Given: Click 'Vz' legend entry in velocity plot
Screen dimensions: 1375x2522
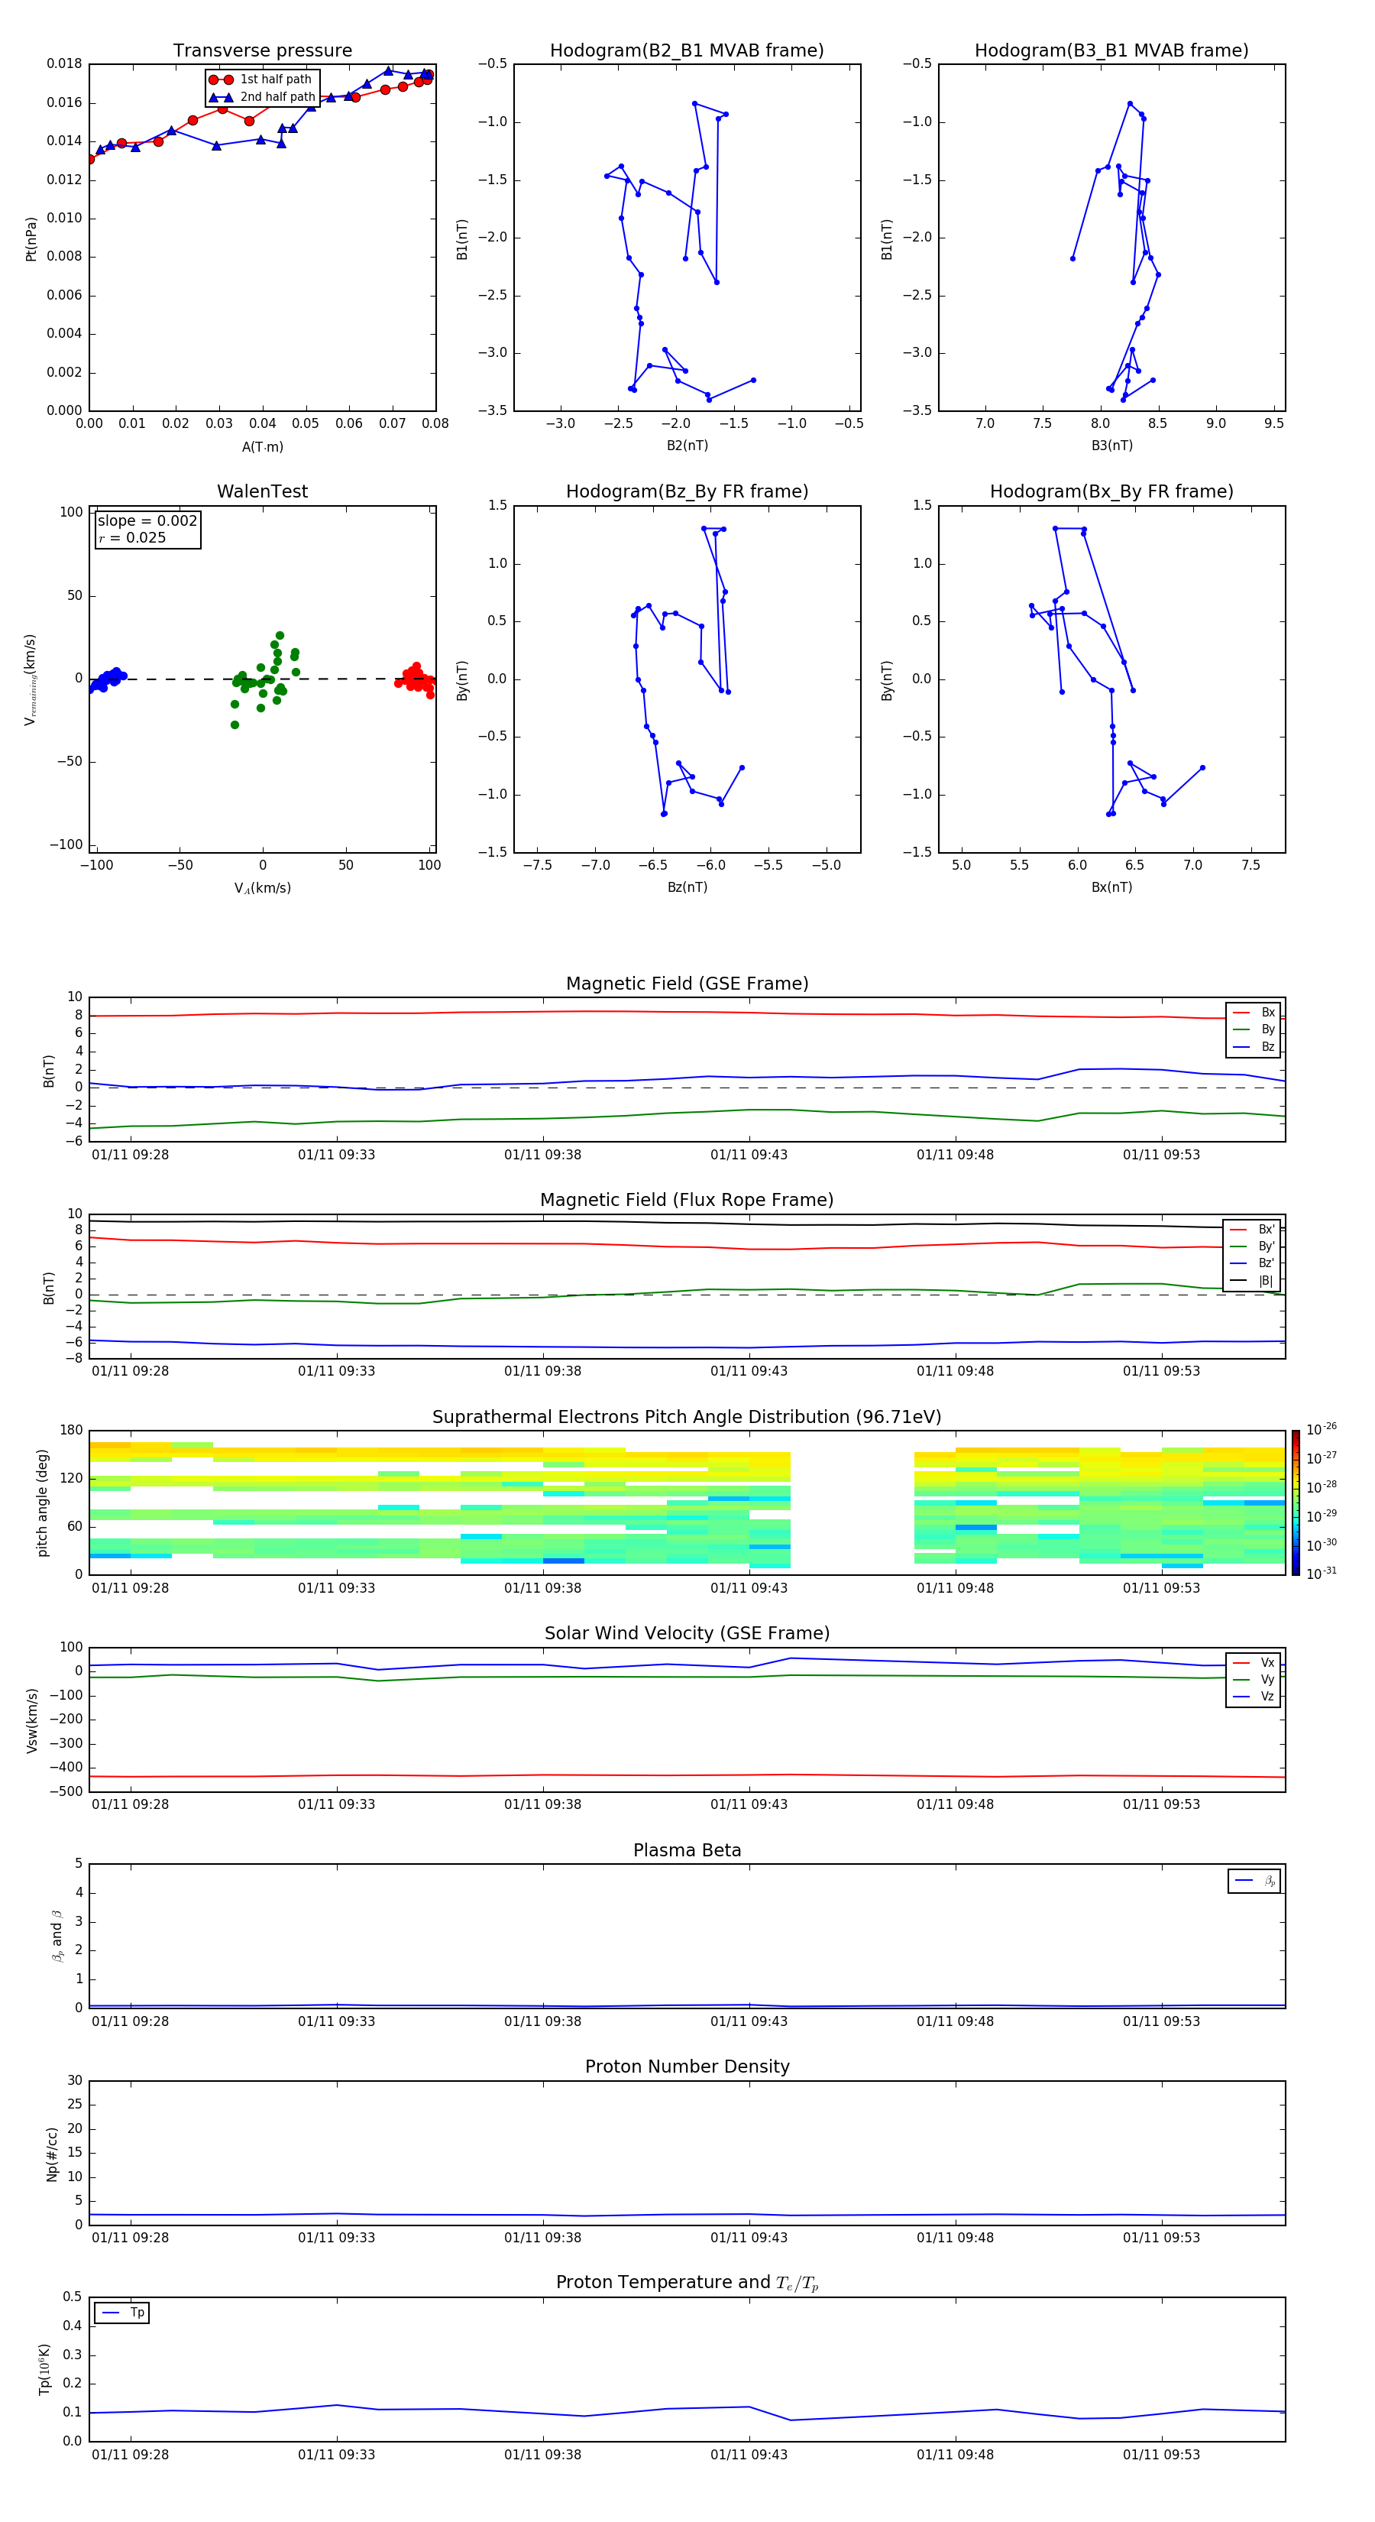Looking at the screenshot, I should (1254, 1697).
